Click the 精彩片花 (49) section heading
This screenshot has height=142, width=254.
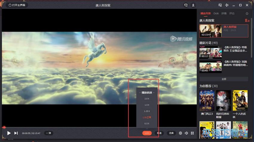(x=208, y=43)
